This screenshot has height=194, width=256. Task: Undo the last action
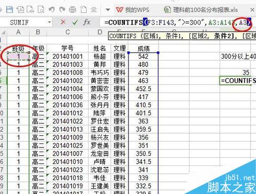click(51, 10)
